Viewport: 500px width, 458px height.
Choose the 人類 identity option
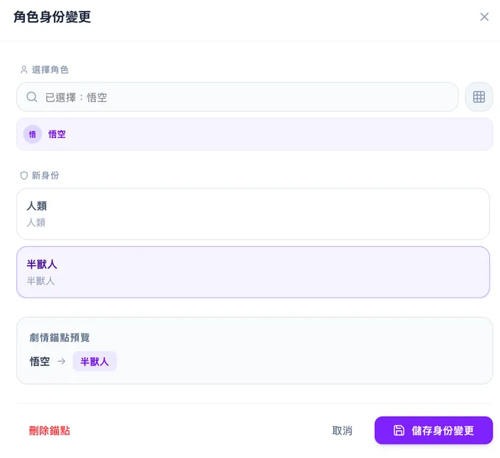253,214
